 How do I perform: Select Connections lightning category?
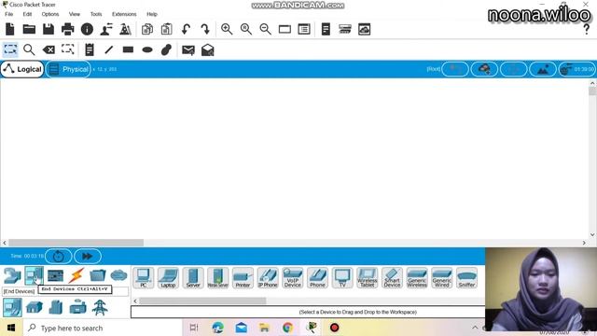pos(76,275)
